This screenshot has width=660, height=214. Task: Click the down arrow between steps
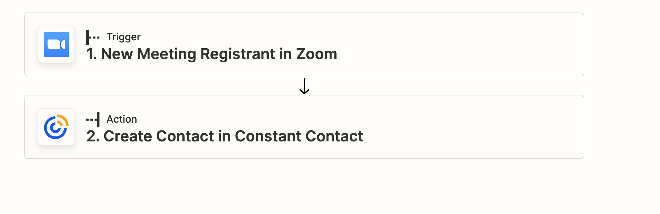pyautogui.click(x=304, y=86)
